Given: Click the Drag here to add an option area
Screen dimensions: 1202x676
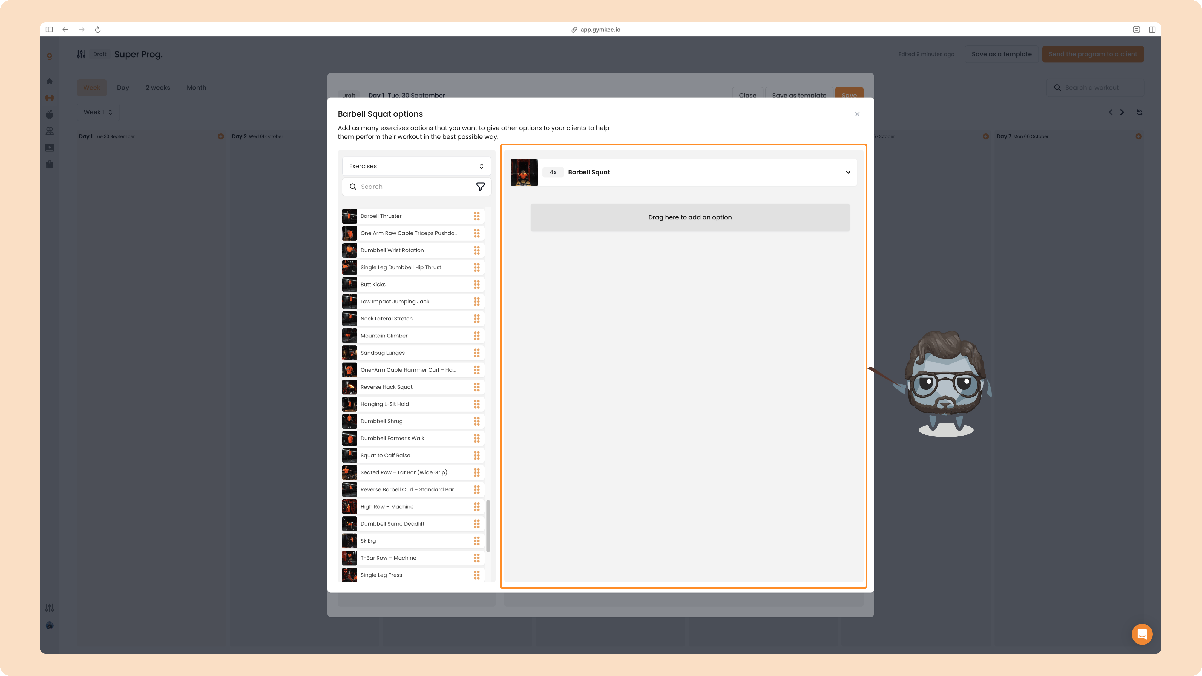Looking at the screenshot, I should [690, 217].
